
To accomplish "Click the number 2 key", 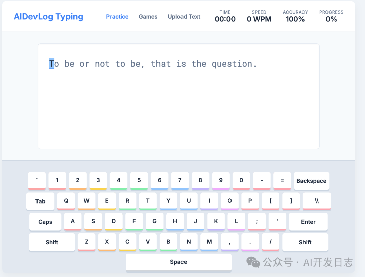I will click(78, 181).
